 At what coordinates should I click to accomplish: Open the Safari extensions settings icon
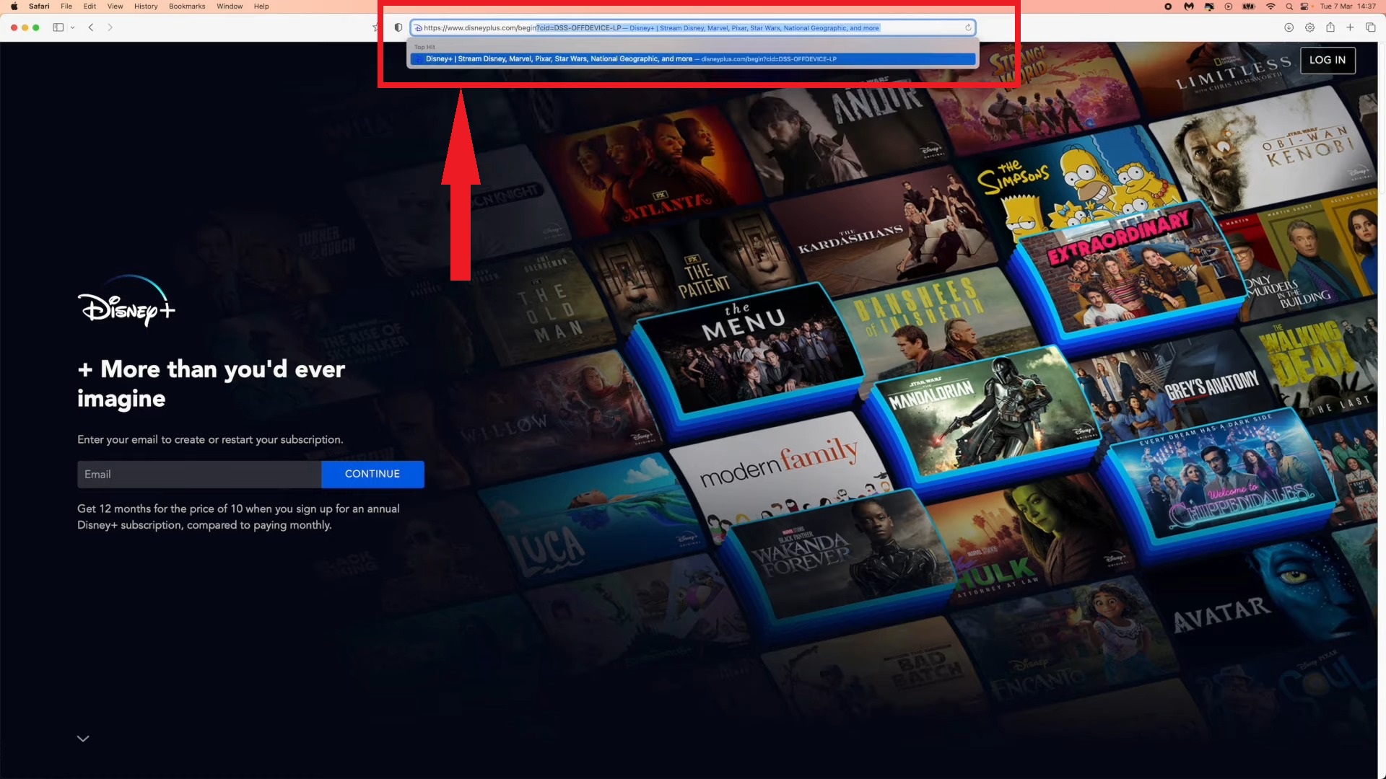coord(1309,27)
